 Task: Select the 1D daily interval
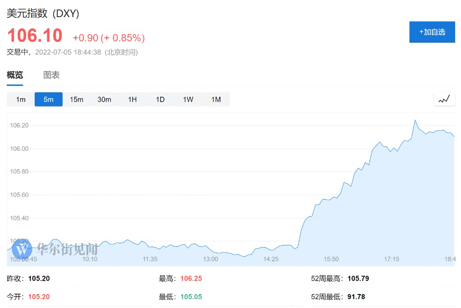pyautogui.click(x=160, y=99)
